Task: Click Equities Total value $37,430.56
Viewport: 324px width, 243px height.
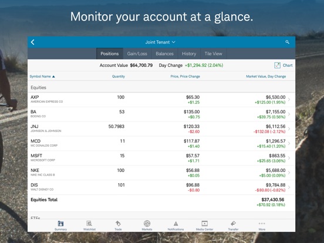Action: tap(273, 200)
